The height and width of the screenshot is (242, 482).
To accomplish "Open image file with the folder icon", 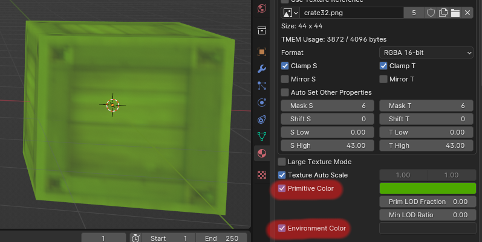I will click(x=455, y=13).
